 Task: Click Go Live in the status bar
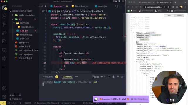88,103
